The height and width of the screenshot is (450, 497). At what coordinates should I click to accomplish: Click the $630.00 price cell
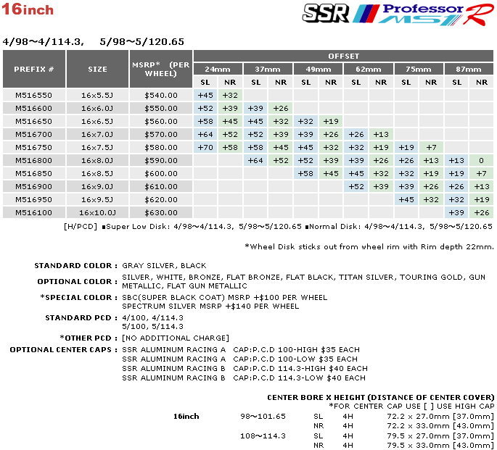click(x=160, y=212)
